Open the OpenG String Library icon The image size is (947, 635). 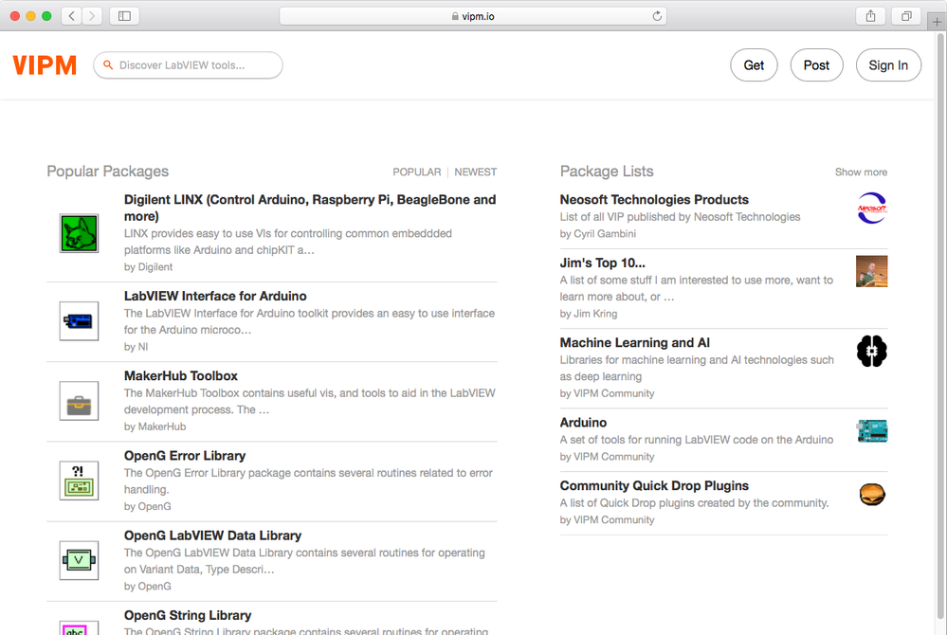[79, 627]
